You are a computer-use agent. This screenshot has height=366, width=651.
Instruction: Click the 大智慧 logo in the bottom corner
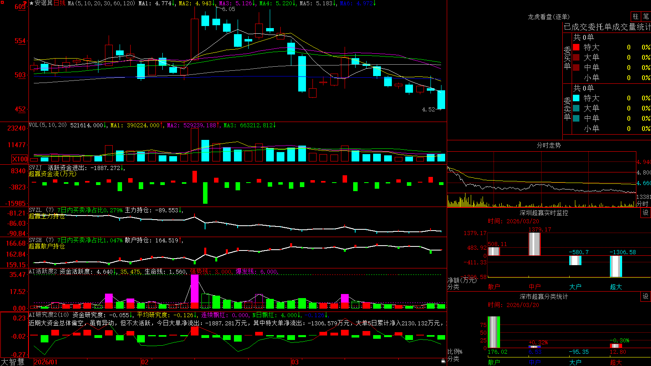click(x=13, y=362)
